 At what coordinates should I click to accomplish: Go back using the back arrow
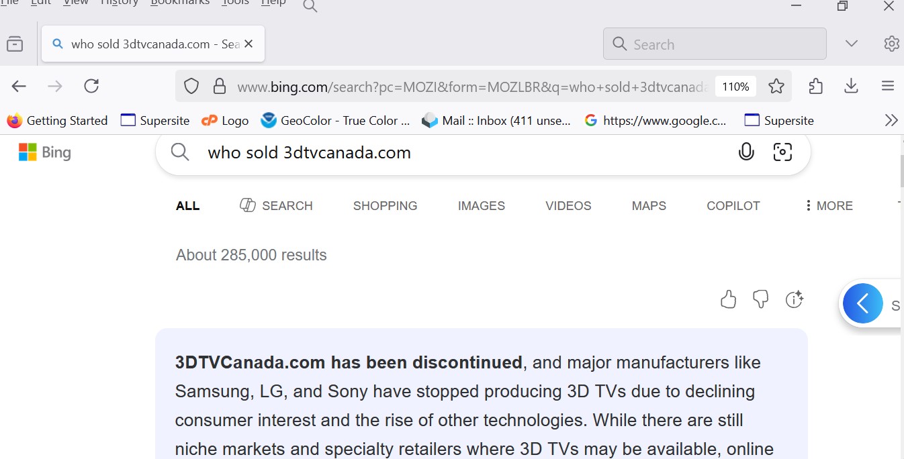click(19, 86)
